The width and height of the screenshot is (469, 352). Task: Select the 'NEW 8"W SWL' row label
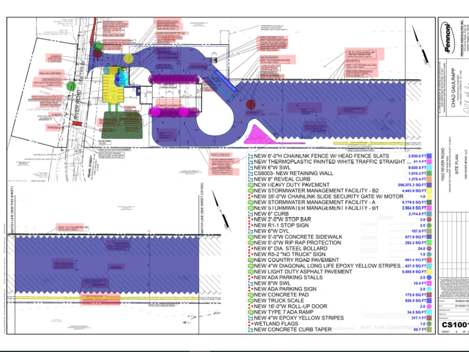coord(272,283)
